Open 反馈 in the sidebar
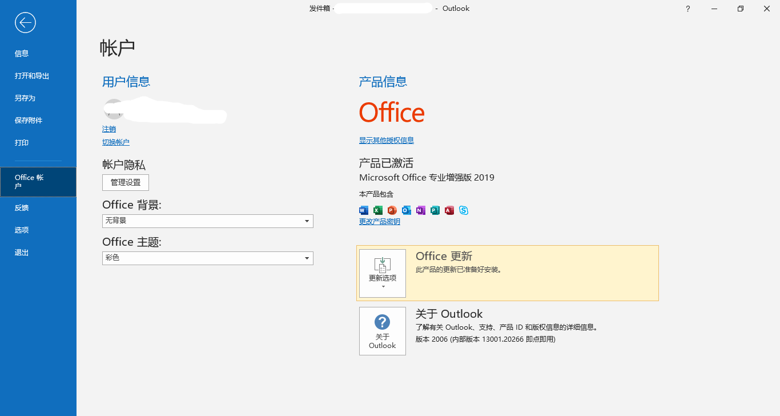This screenshot has width=780, height=416. pyautogui.click(x=38, y=208)
